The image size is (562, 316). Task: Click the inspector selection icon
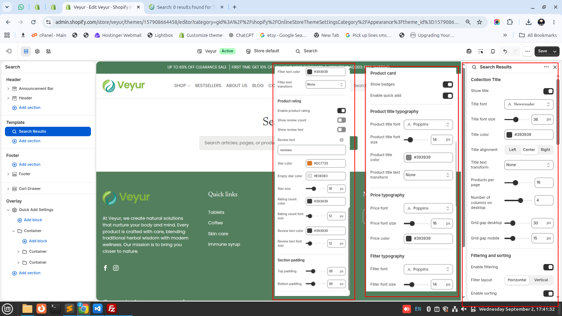(x=481, y=51)
